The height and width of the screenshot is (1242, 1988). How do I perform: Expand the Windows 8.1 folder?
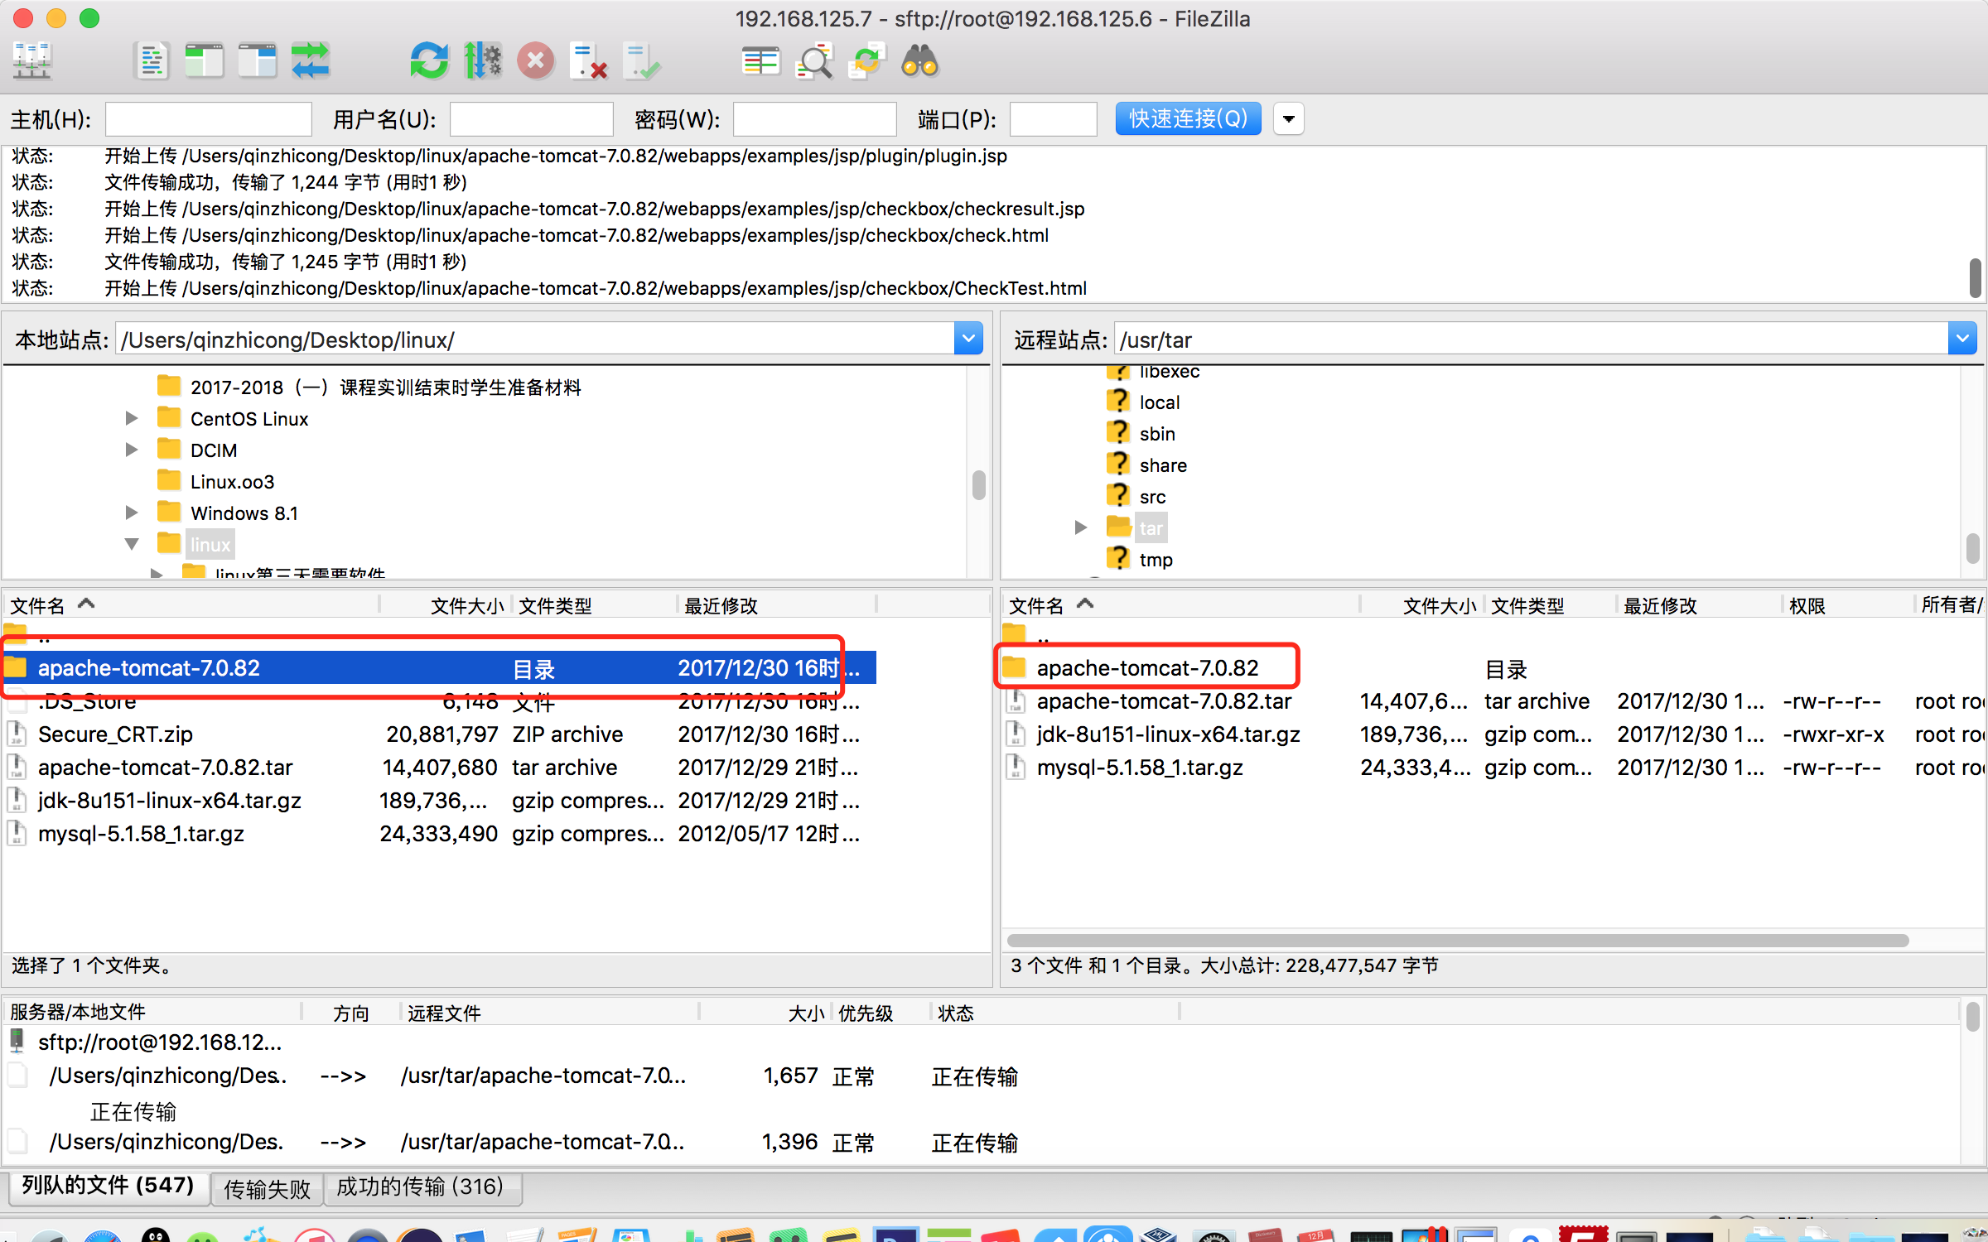click(132, 513)
